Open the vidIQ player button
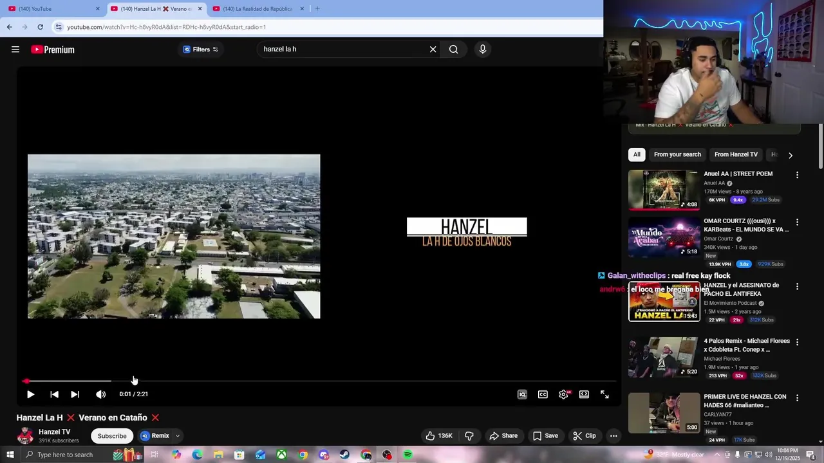This screenshot has width=824, height=463. (x=522, y=394)
